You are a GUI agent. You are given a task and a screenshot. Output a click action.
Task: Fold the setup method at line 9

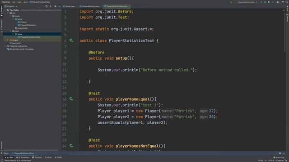point(78,58)
